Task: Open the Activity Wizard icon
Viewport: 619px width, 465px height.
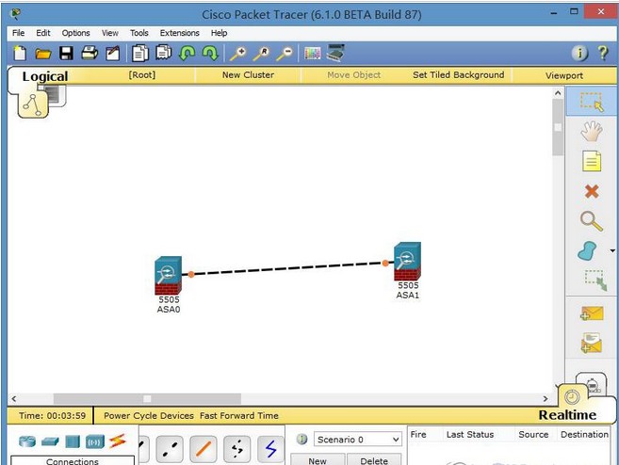Action: coord(112,54)
